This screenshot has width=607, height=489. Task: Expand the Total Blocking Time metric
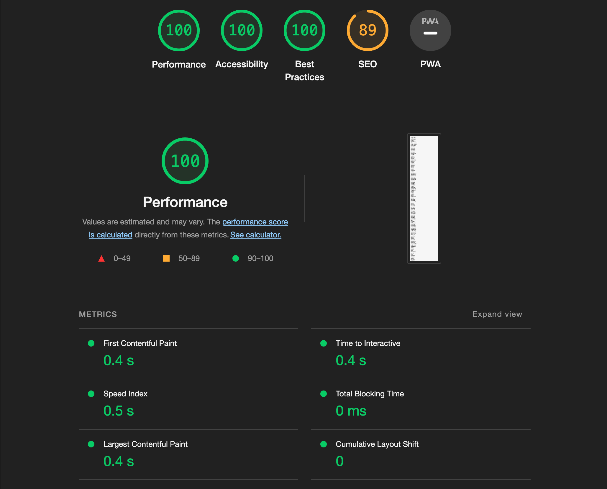pyautogui.click(x=370, y=394)
